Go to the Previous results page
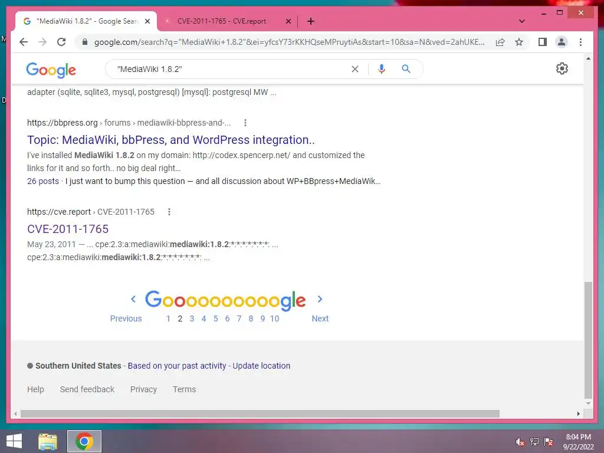The image size is (604, 453). (126, 319)
